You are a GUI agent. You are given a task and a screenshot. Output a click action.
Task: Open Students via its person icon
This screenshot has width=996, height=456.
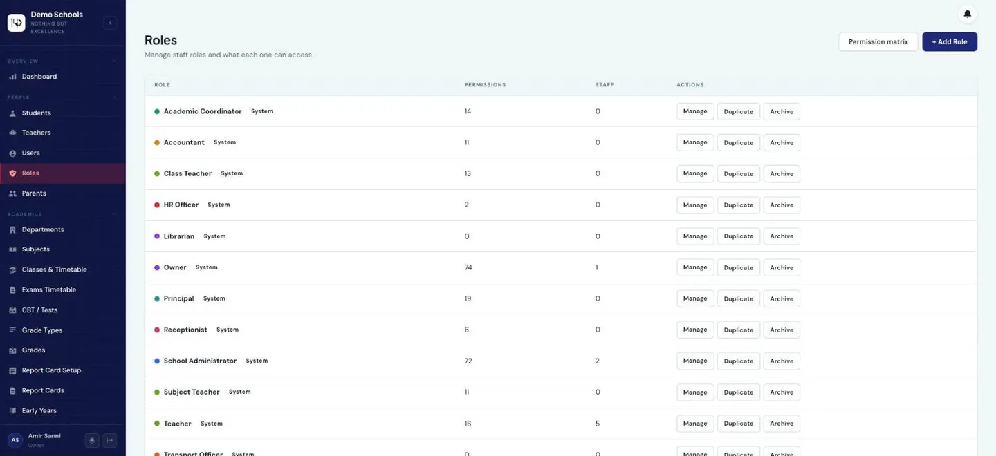(x=12, y=113)
